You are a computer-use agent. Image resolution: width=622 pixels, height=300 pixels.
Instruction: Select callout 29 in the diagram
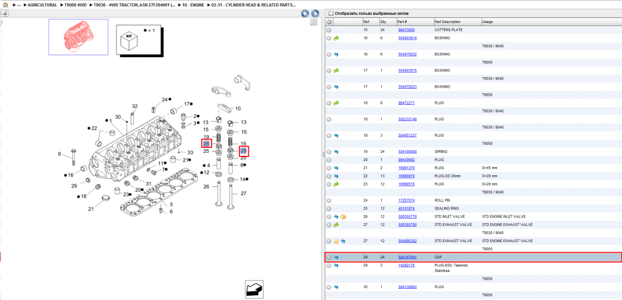(x=74, y=186)
